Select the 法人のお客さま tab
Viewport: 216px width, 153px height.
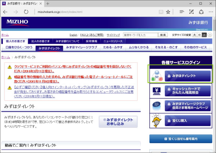coord(40,41)
